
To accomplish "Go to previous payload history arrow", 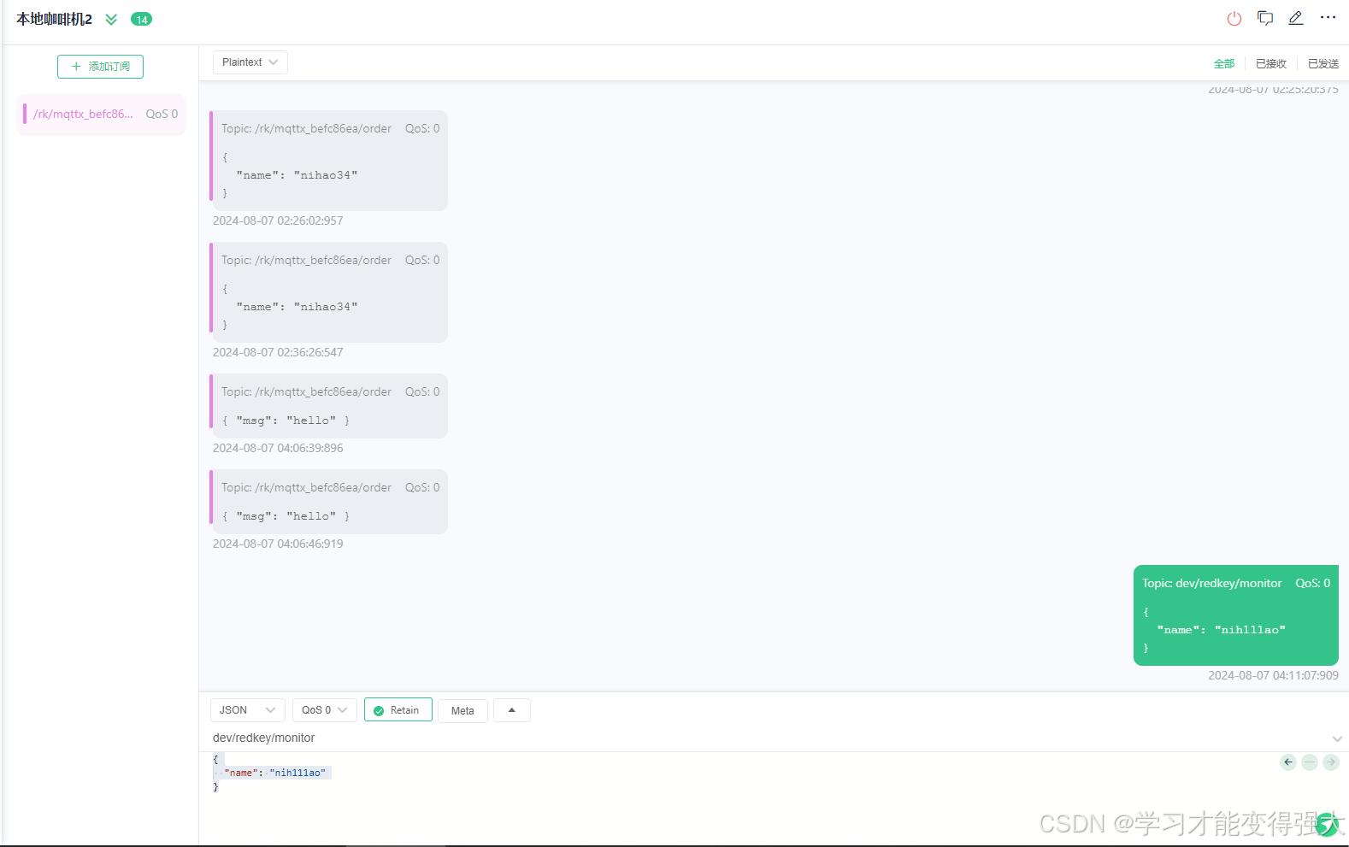I will [1288, 762].
